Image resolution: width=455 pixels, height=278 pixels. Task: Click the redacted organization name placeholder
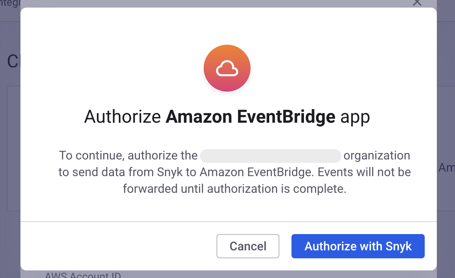coord(270,156)
